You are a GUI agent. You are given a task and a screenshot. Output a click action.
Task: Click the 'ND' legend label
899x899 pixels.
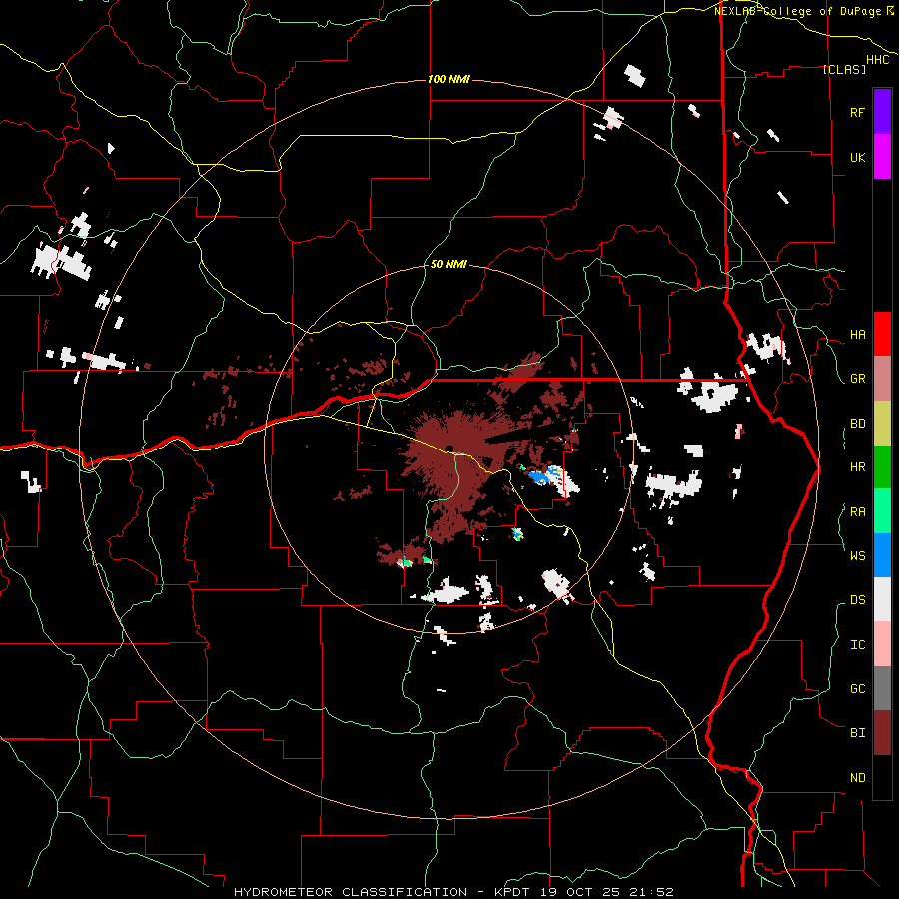click(x=857, y=778)
